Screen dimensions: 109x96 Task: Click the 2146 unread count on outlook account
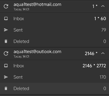pos(89,54)
